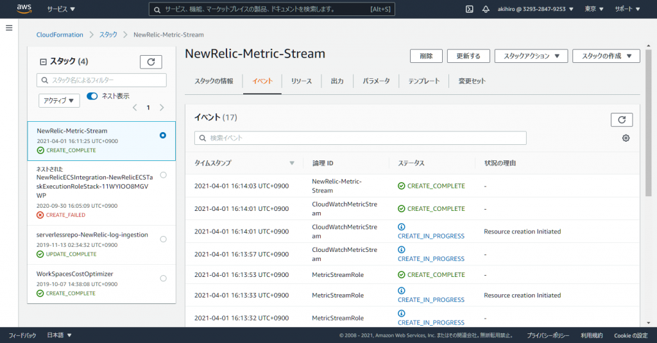The height and width of the screenshot is (343, 657).
Task: Click the info icon for the 16:13:33 MetricStreamRole event
Action: click(x=402, y=290)
